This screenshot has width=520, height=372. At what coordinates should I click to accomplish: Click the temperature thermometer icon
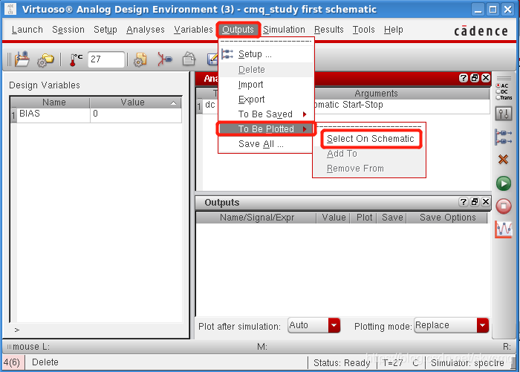tap(76, 60)
